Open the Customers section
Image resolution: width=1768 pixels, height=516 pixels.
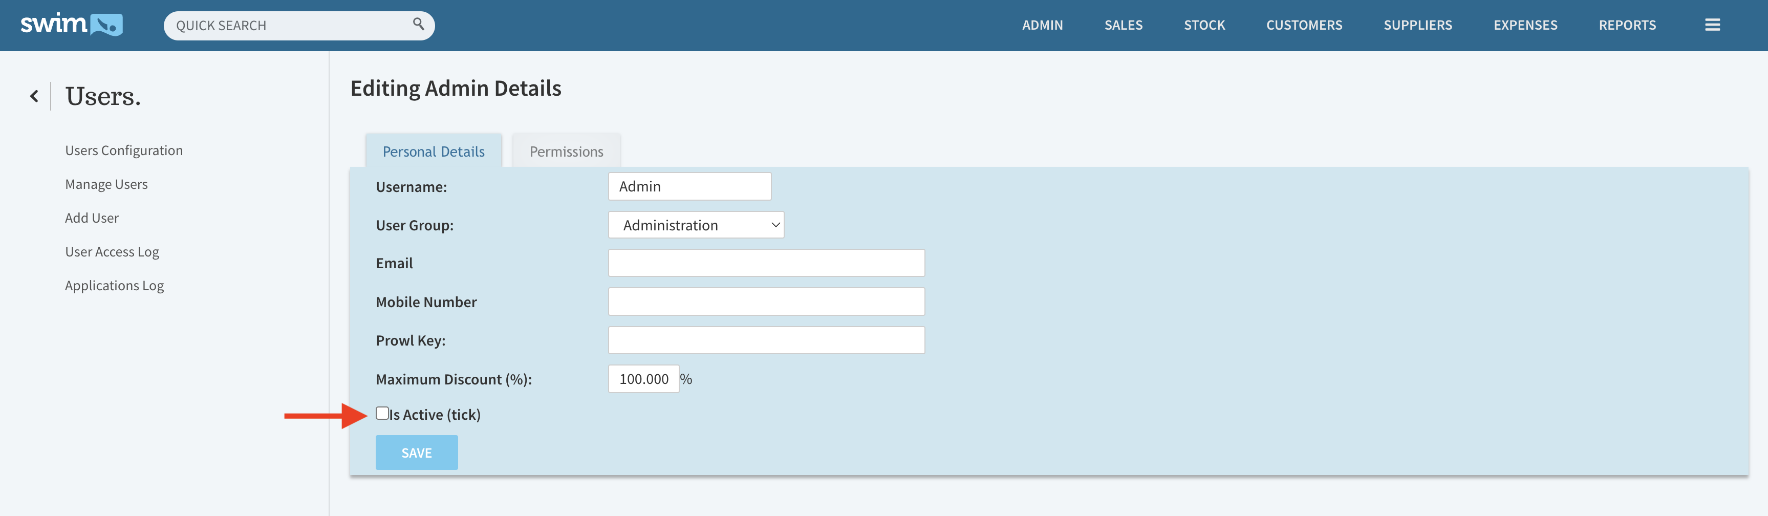click(x=1303, y=26)
